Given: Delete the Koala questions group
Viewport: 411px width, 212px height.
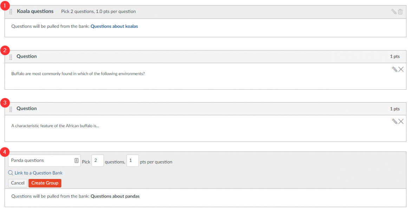Looking at the screenshot, I should [x=401, y=12].
